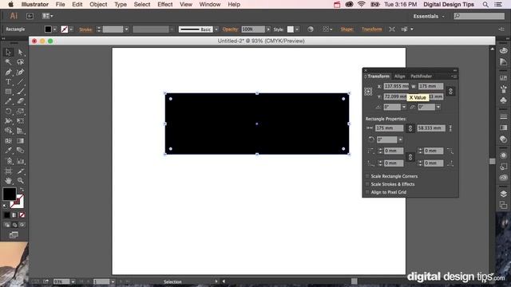The height and width of the screenshot is (287, 511).
Task: Select the Paintbrush tool
Action: coord(20,92)
